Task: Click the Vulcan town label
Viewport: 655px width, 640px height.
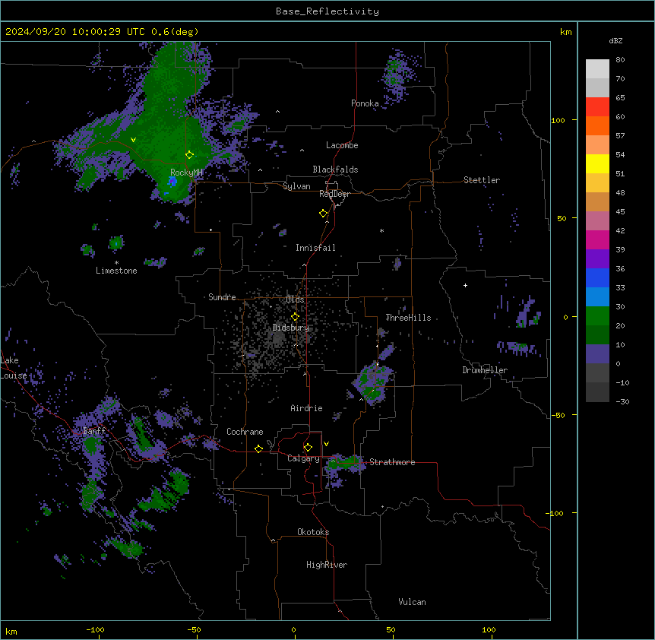Action: point(412,602)
